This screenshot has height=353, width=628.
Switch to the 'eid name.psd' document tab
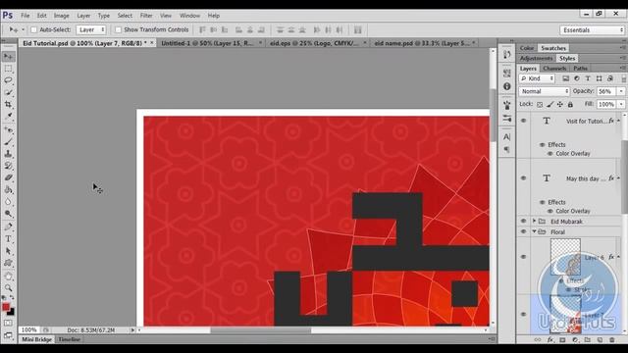(422, 43)
